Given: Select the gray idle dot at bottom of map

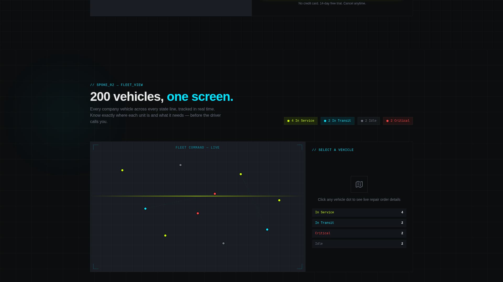Looking at the screenshot, I should tap(223, 243).
